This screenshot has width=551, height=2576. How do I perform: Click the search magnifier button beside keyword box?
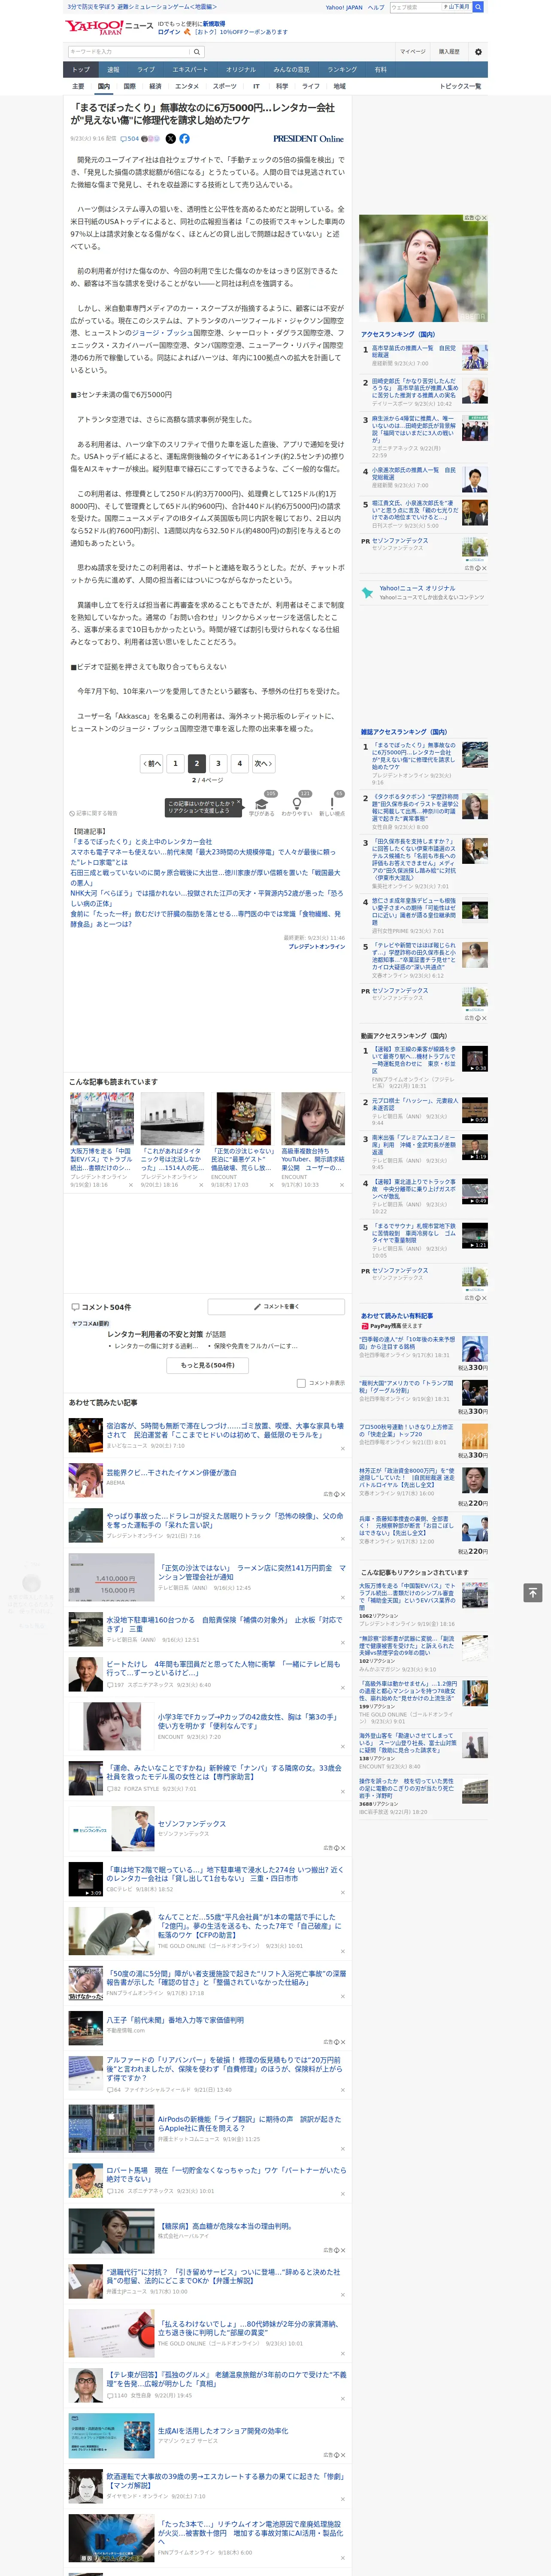tap(197, 52)
